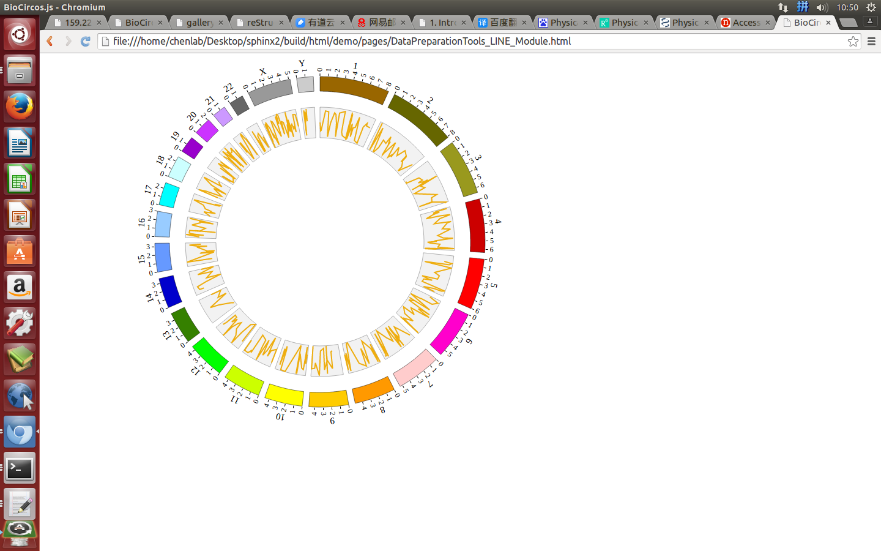This screenshot has width=881, height=551.
Task: Click chromosome 7 pink arc segment
Action: pos(414,367)
